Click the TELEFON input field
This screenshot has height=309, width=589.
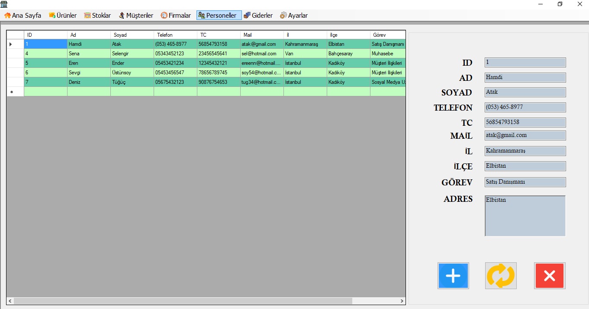(525, 107)
